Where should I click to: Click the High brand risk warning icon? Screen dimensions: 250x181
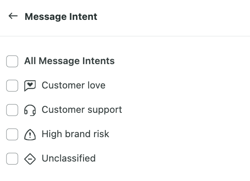click(30, 134)
